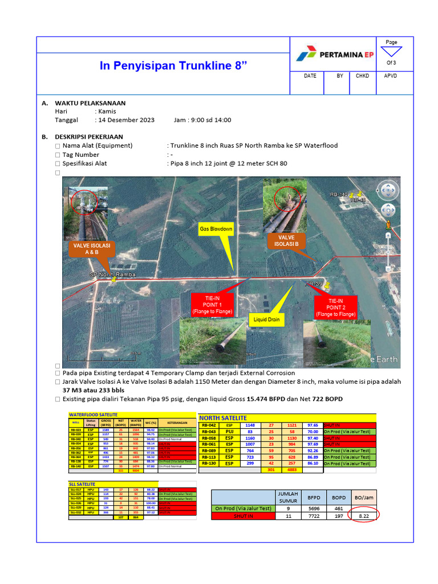The height and width of the screenshot is (584, 438).
Task: Click the 'VALVE ISOLASI B' orange callout
Action: (x=286, y=241)
